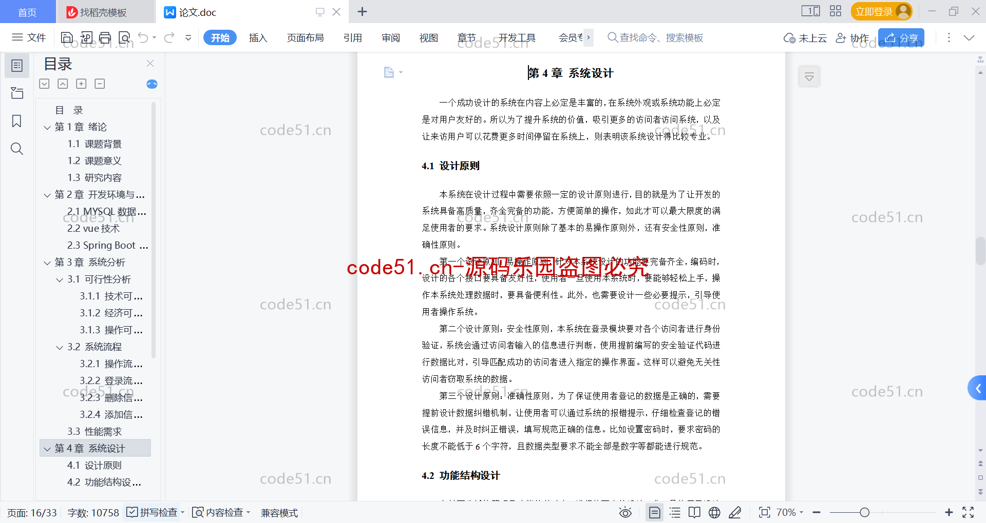The image size is (986, 523).
Task: Click the split window layout icon
Action: (810, 11)
